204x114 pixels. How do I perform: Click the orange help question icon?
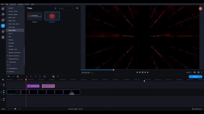[200, 9]
